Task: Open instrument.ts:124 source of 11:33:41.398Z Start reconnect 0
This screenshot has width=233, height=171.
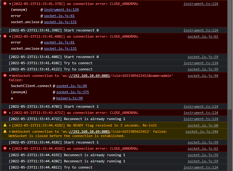Action: coord(201,30)
